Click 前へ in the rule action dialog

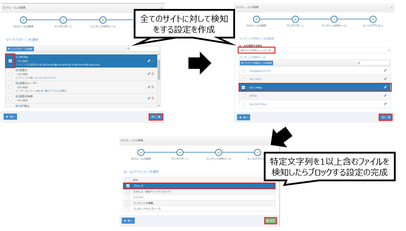[128, 221]
